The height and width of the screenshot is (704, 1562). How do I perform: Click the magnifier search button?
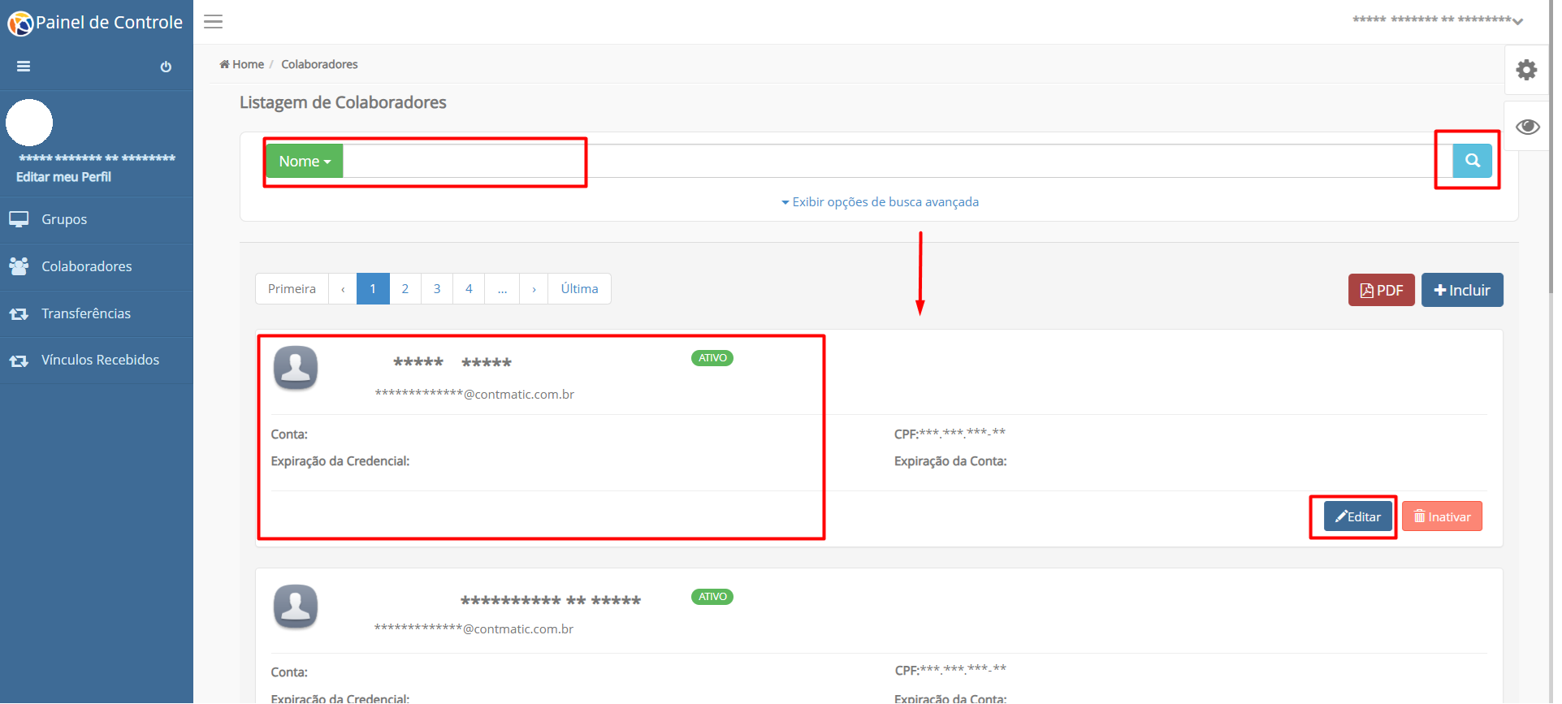(x=1472, y=161)
